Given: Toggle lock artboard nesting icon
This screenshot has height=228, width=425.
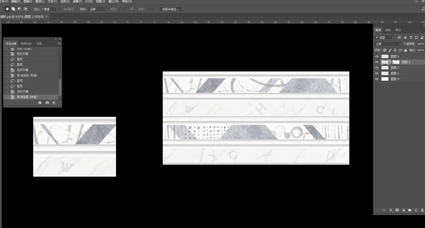Looking at the screenshot, I should pos(400,50).
